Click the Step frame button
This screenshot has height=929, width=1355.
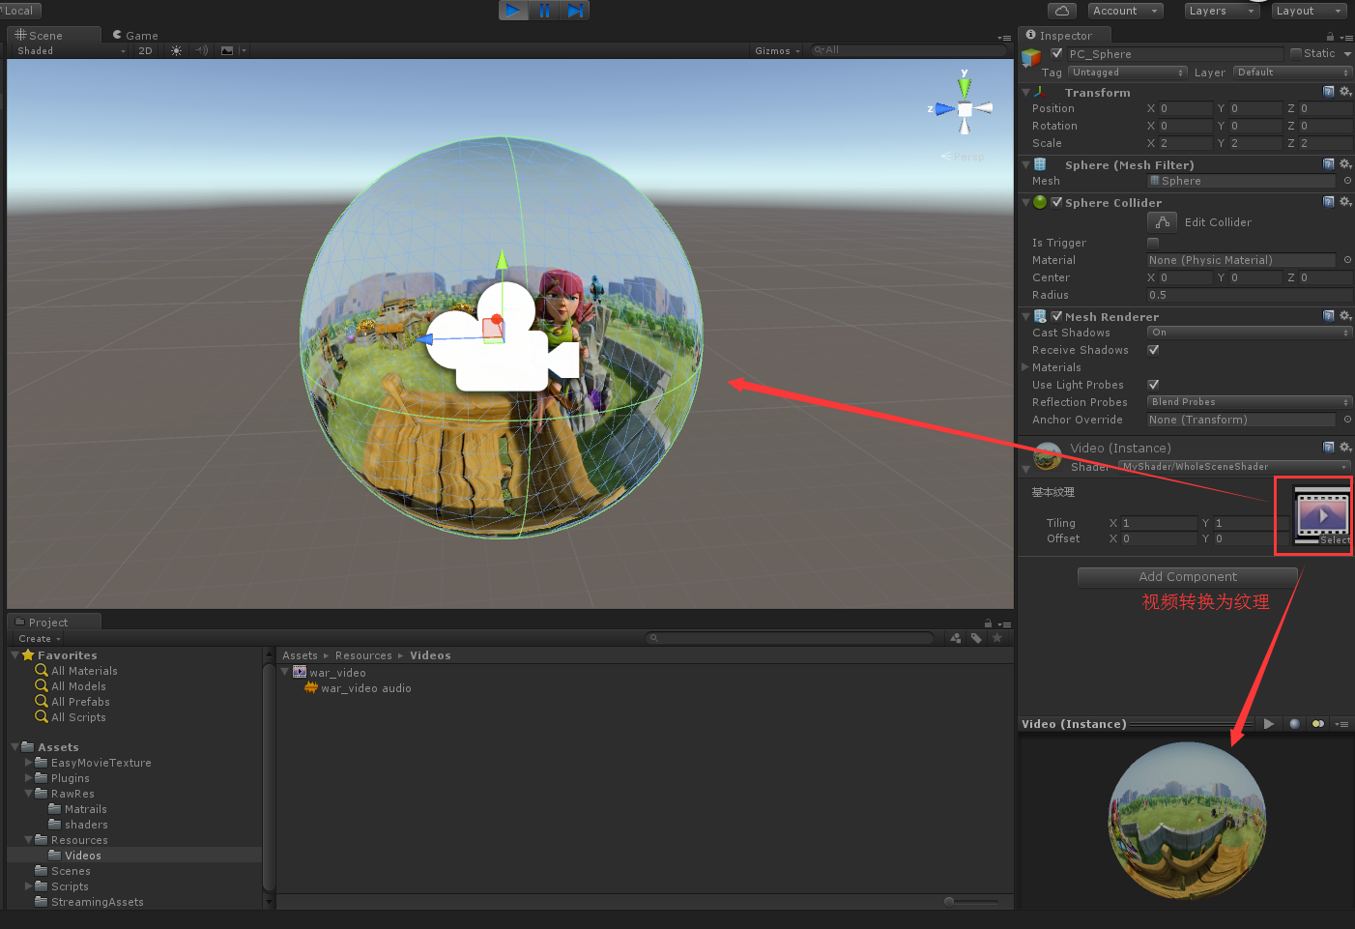pyautogui.click(x=574, y=11)
